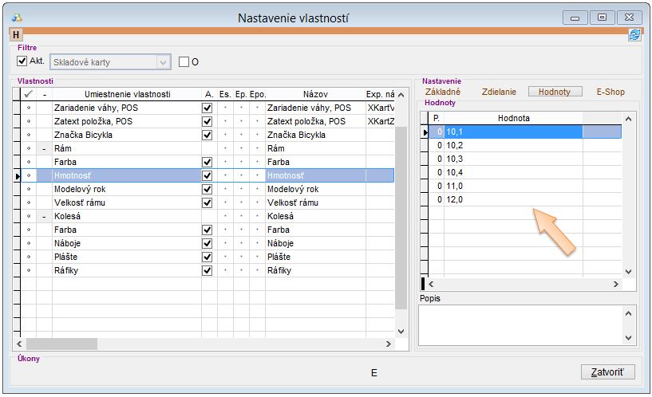Uncheck the A. checkbox for Značka Bicykla
Image resolution: width=652 pixels, height=397 pixels.
207,135
